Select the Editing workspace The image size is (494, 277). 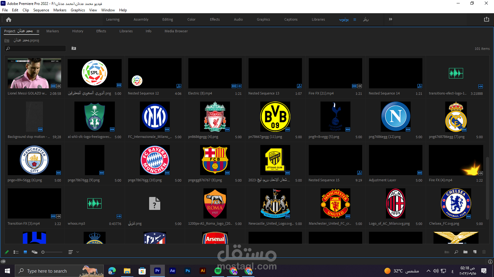[168, 19]
